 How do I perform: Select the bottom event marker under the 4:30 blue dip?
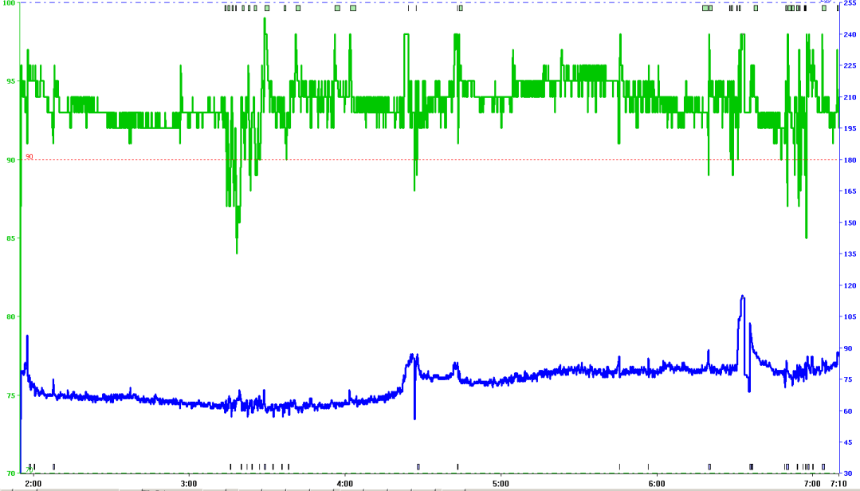418,466
